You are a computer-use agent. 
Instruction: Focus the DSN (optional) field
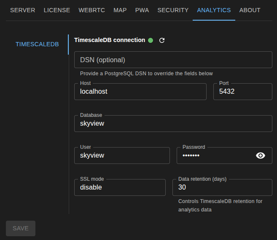point(173,60)
